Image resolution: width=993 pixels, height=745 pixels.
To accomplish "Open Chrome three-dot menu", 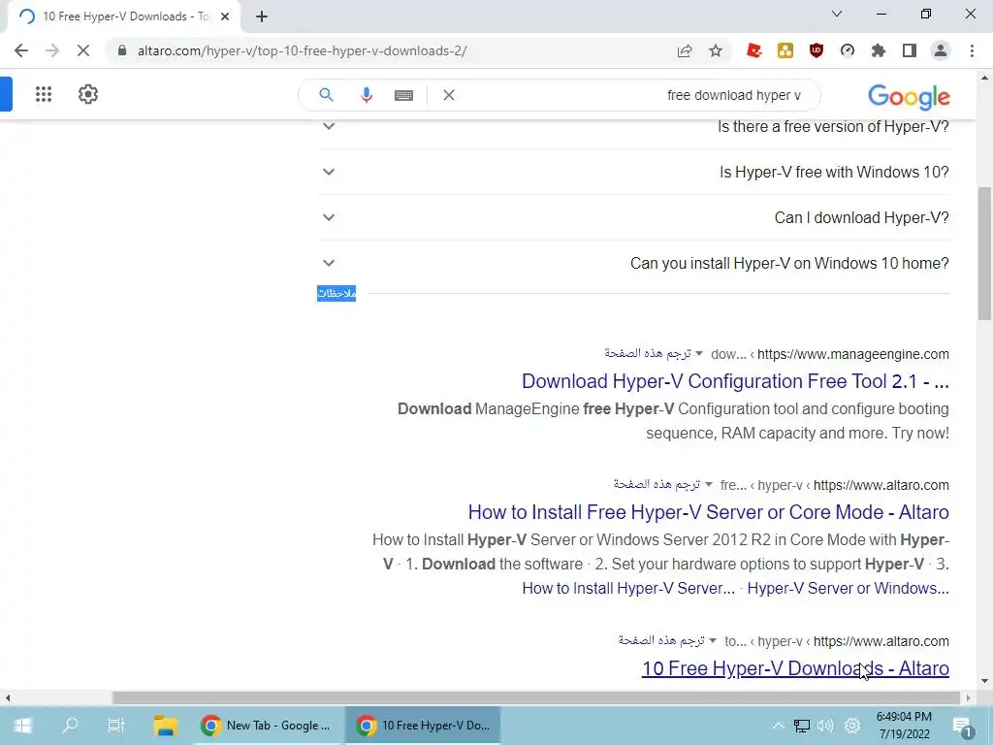I will click(x=972, y=50).
